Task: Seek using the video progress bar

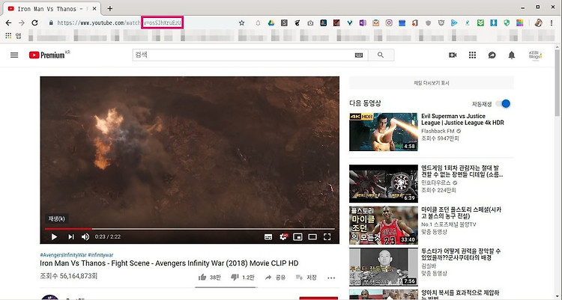Action: click(190, 229)
